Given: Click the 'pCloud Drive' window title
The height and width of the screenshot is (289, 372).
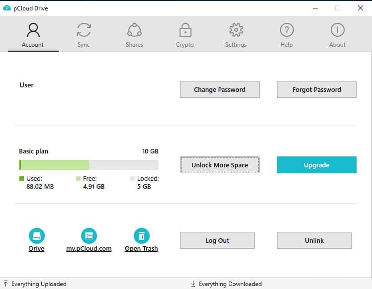Looking at the screenshot, I should [x=31, y=8].
